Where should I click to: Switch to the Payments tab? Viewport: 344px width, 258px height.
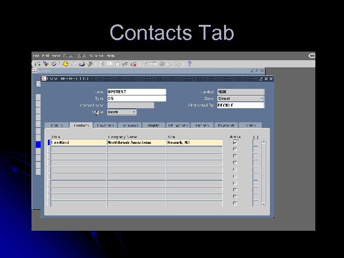[226, 125]
